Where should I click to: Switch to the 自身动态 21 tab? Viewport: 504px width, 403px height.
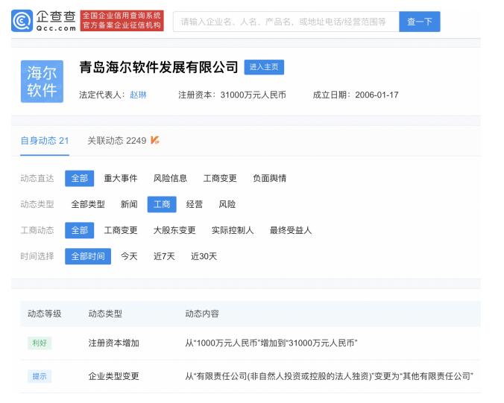point(45,140)
